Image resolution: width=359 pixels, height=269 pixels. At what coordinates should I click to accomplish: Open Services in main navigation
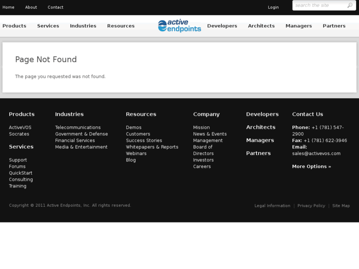(x=48, y=26)
